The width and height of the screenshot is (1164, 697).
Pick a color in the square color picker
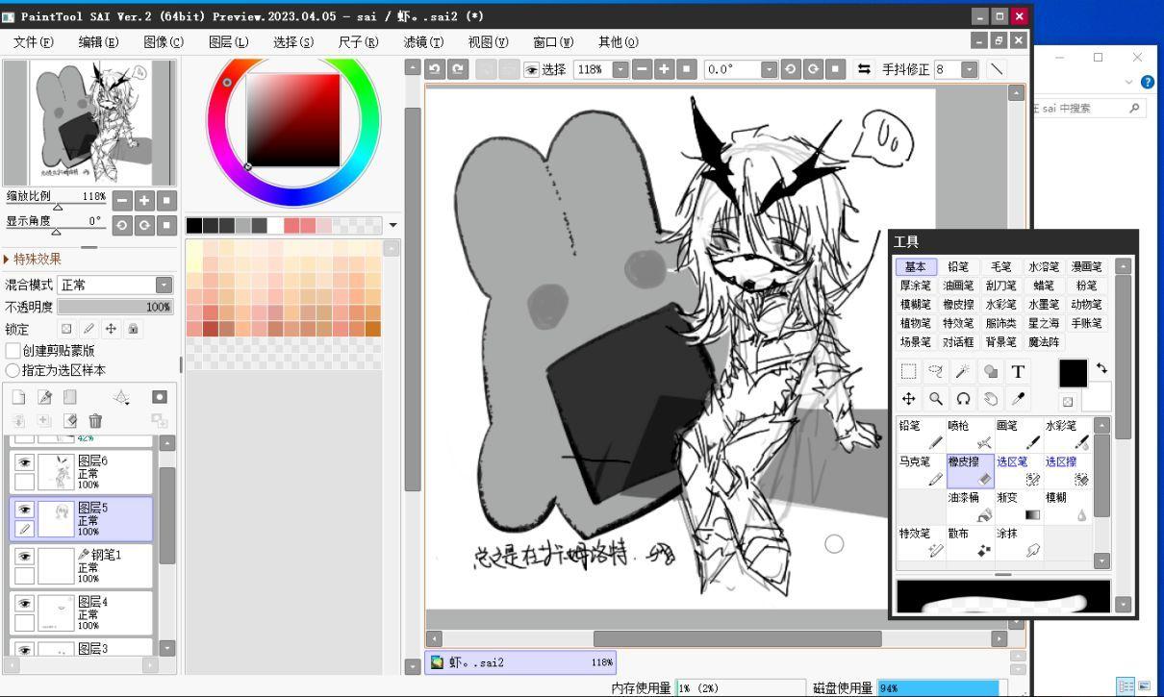pyautogui.click(x=293, y=120)
